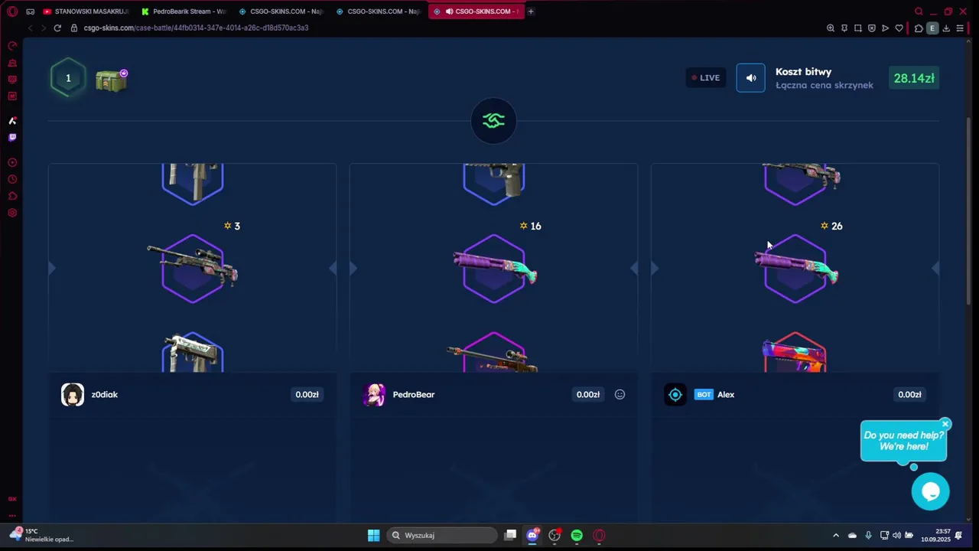Open Windows Start menu
Image resolution: width=979 pixels, height=551 pixels.
(373, 536)
